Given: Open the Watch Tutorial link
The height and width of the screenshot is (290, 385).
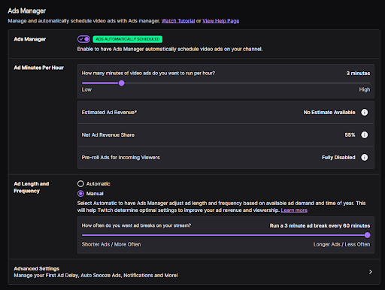Looking at the screenshot, I should click(178, 21).
